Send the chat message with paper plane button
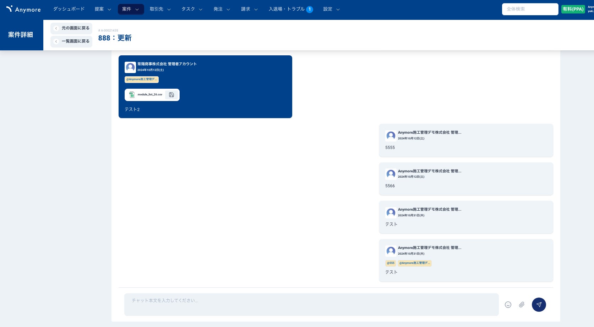The width and height of the screenshot is (594, 327). (539, 305)
